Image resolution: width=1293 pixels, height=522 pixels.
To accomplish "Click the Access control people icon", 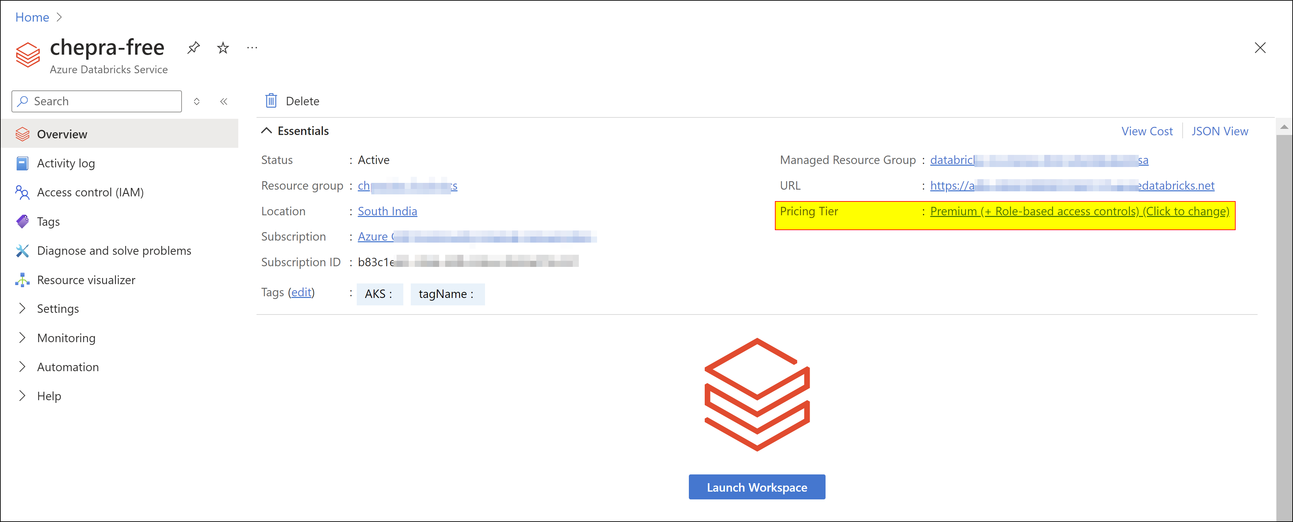I will (x=22, y=192).
